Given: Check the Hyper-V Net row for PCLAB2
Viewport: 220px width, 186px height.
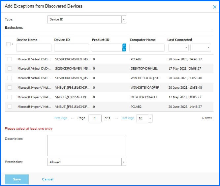Looking at the screenshot, I should [x=10, y=107].
